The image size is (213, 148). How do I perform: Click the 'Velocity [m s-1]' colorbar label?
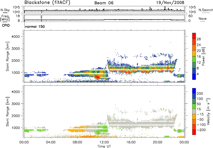coord(208,111)
